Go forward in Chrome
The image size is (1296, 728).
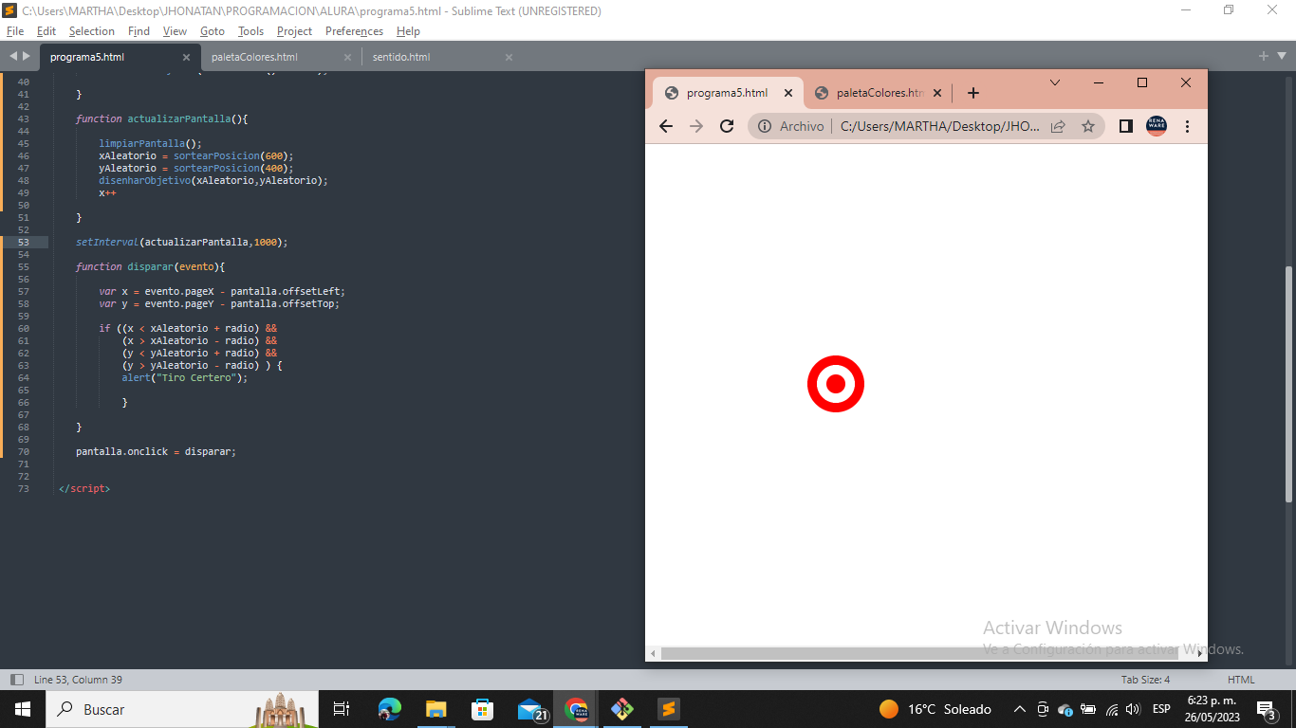click(x=696, y=126)
